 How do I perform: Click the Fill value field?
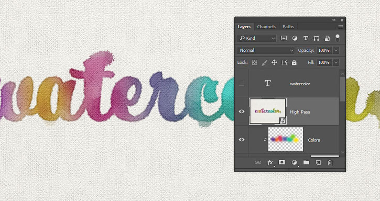324,62
